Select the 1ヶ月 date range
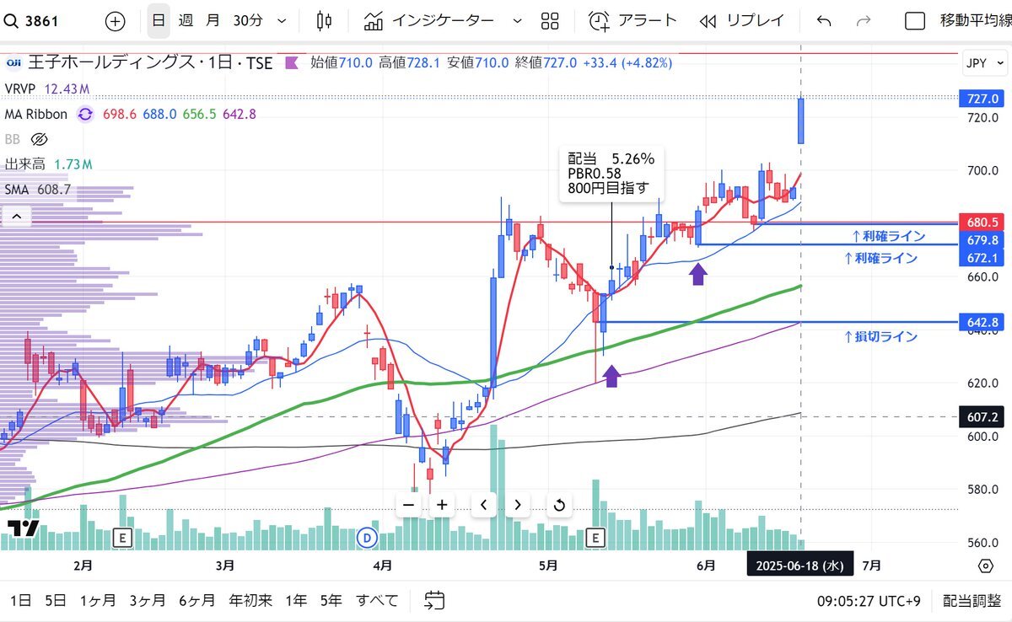 point(98,600)
